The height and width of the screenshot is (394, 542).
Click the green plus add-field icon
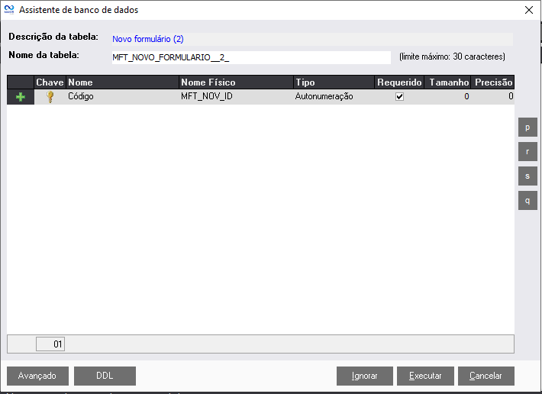click(21, 97)
